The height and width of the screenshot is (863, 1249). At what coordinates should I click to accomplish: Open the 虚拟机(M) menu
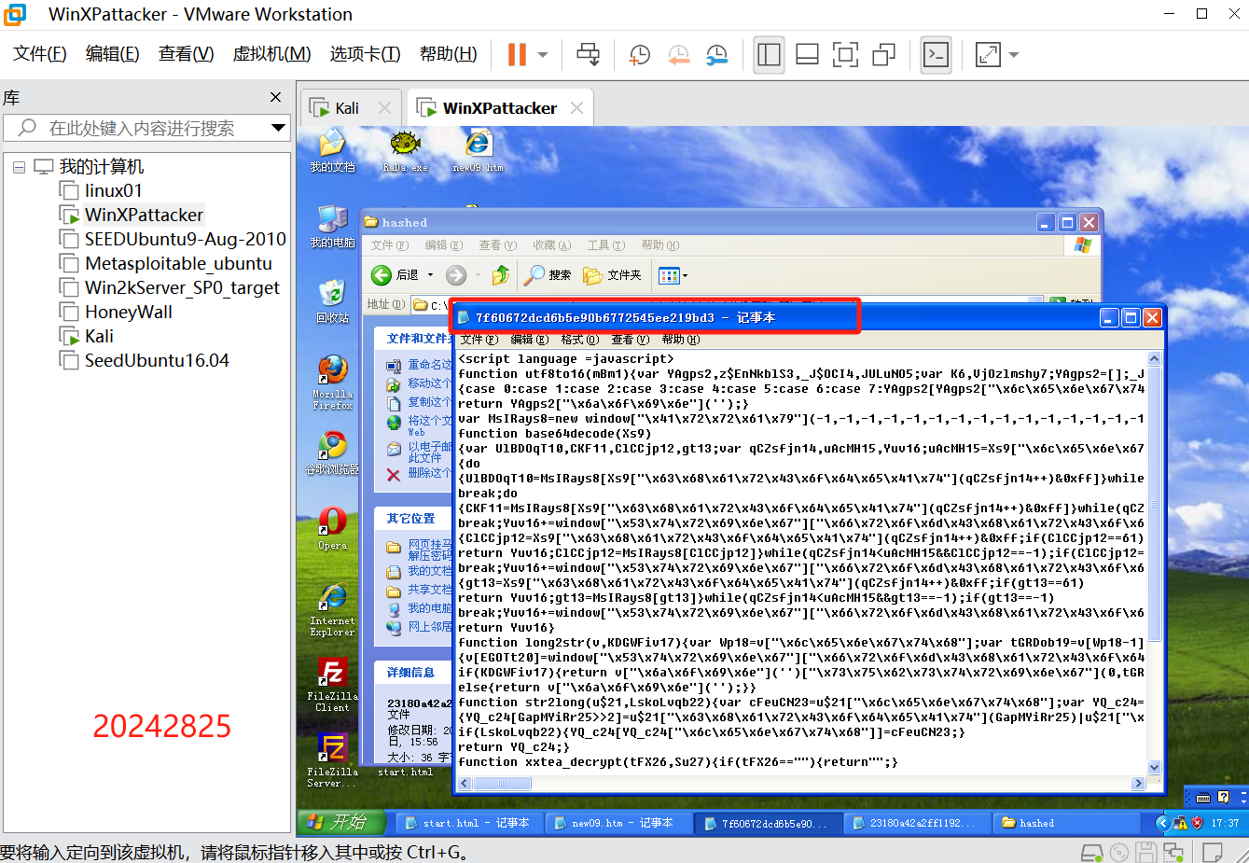click(x=271, y=54)
